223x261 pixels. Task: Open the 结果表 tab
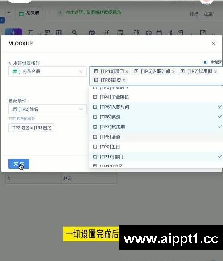tap(29, 13)
